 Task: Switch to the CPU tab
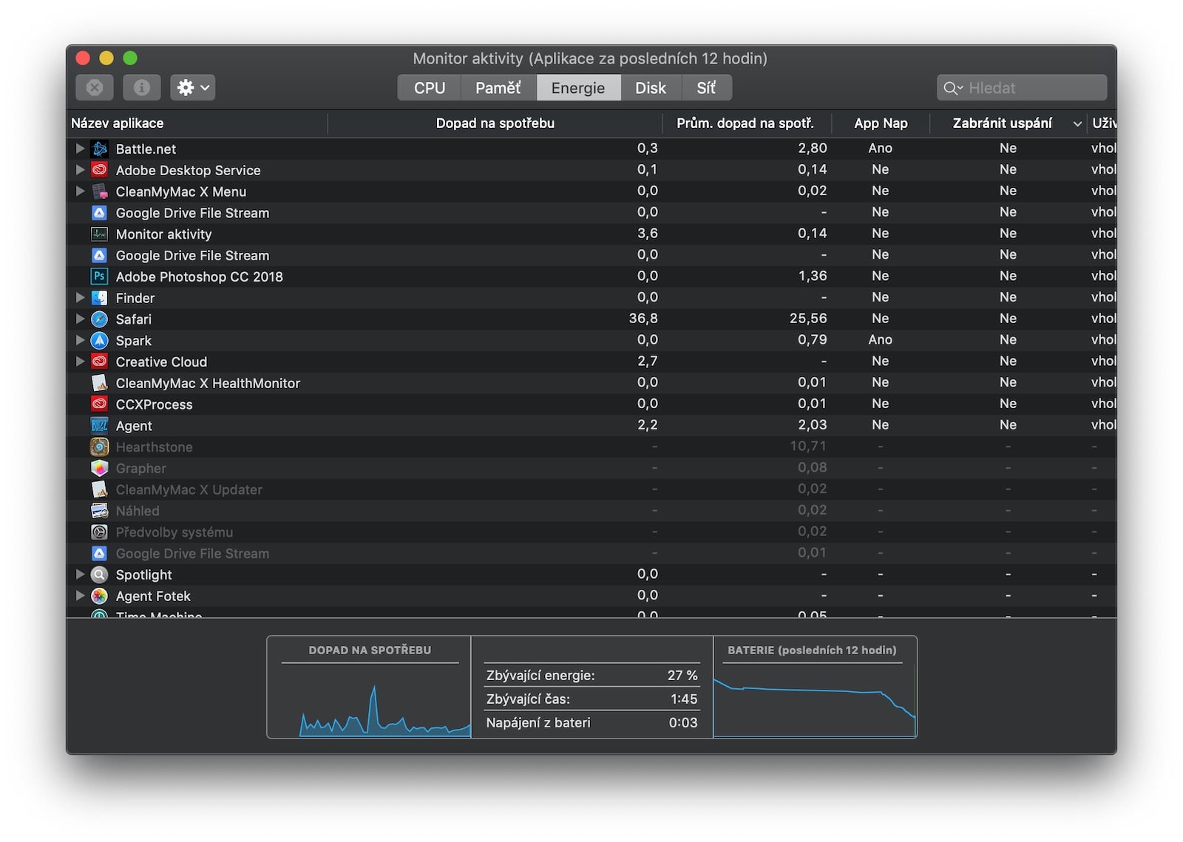430,87
